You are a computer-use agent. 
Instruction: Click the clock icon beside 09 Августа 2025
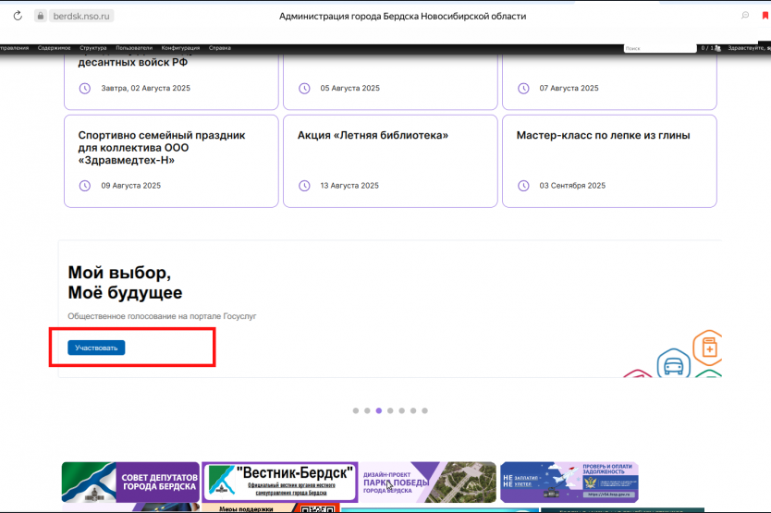click(x=85, y=186)
